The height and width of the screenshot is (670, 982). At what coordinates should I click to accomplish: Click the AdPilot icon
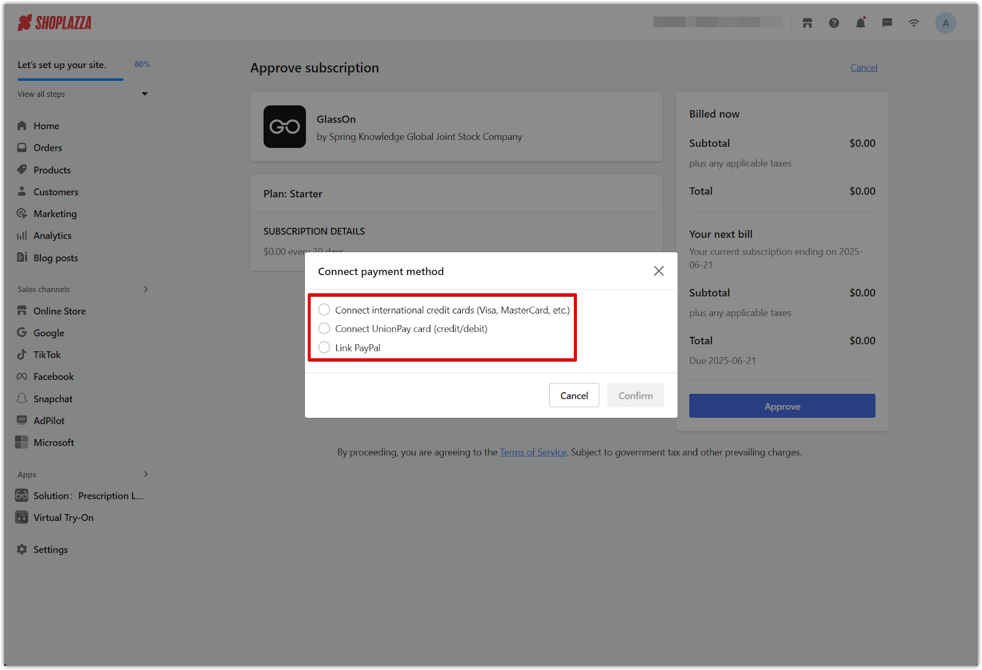tap(22, 420)
